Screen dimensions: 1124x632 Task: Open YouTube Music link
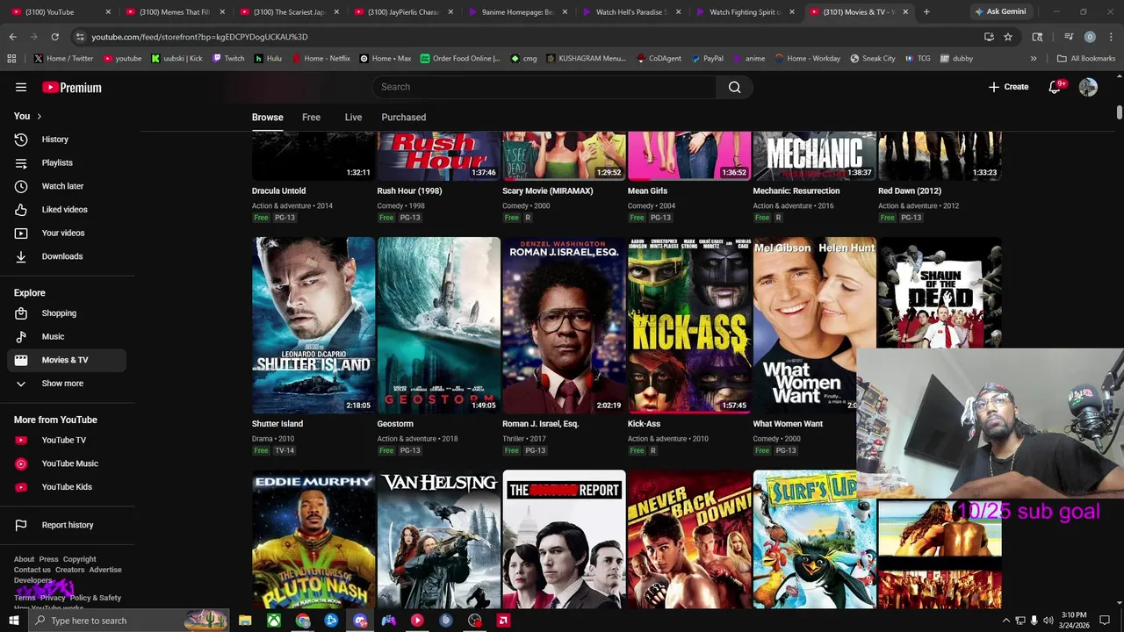coord(67,463)
